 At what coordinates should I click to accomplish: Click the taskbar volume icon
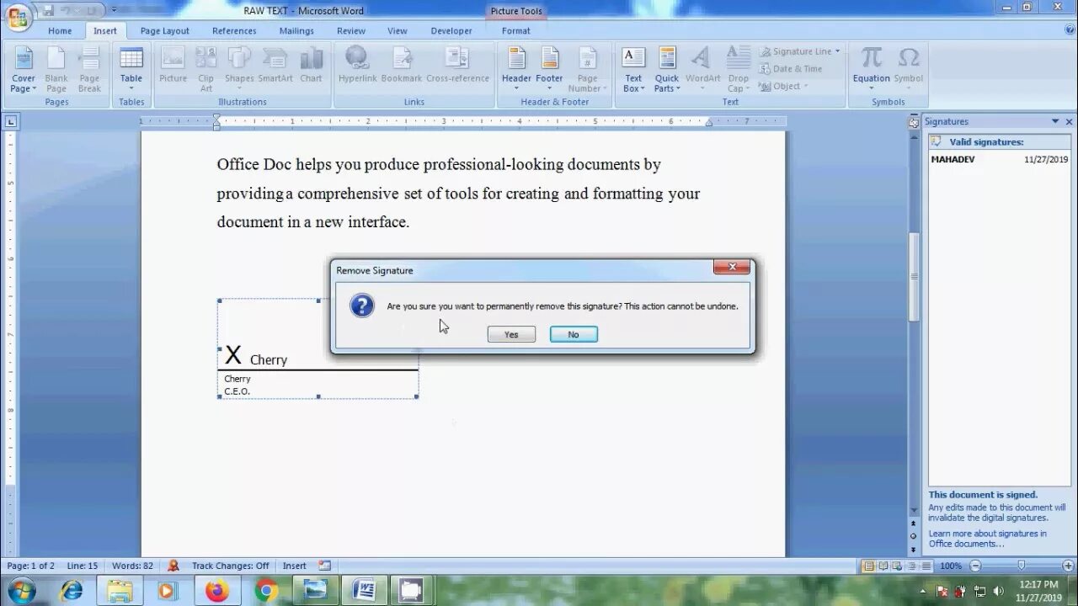(998, 591)
